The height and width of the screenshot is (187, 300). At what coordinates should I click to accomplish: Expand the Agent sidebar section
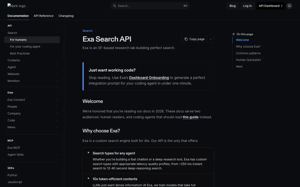(57, 67)
